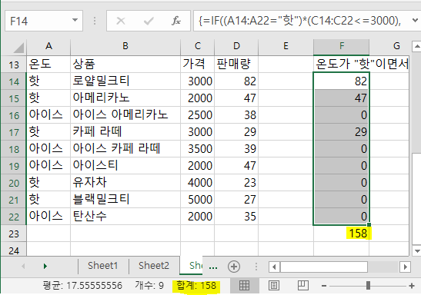Click the zoom in plus icon
This screenshot has width=421, height=295.
(412, 286)
